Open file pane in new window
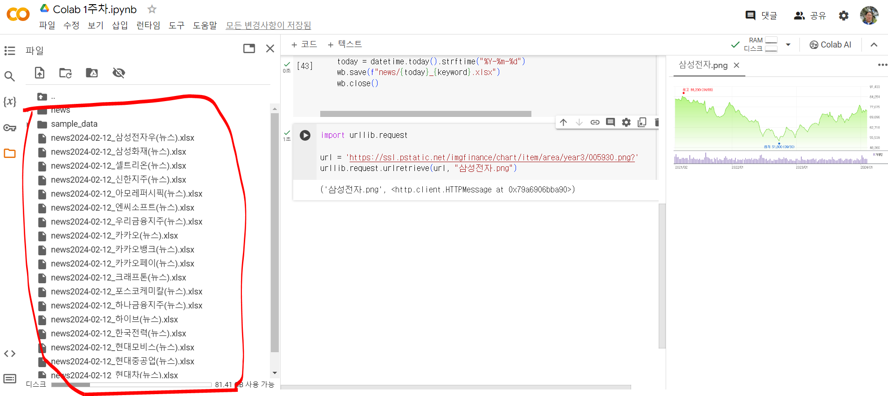 pos(249,48)
